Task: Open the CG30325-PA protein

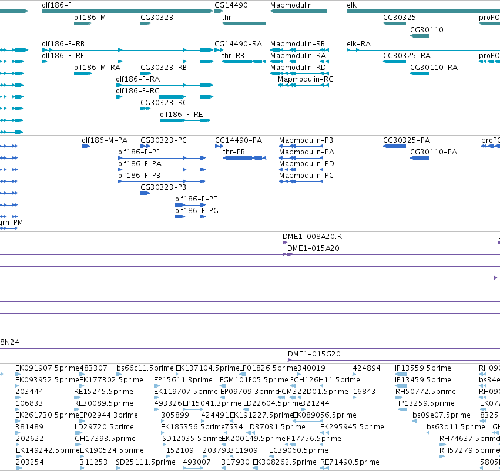Action: 394,146
